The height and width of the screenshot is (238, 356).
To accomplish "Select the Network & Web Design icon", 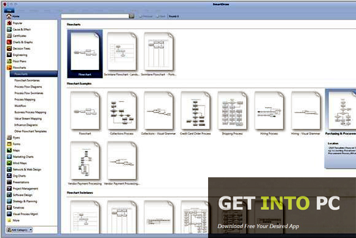I will (x=9, y=169).
